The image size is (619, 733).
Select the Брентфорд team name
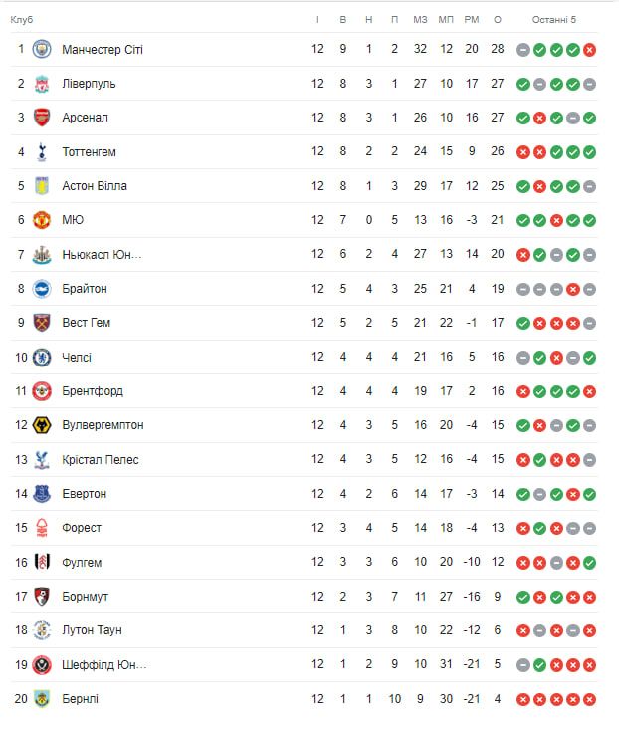pos(93,391)
